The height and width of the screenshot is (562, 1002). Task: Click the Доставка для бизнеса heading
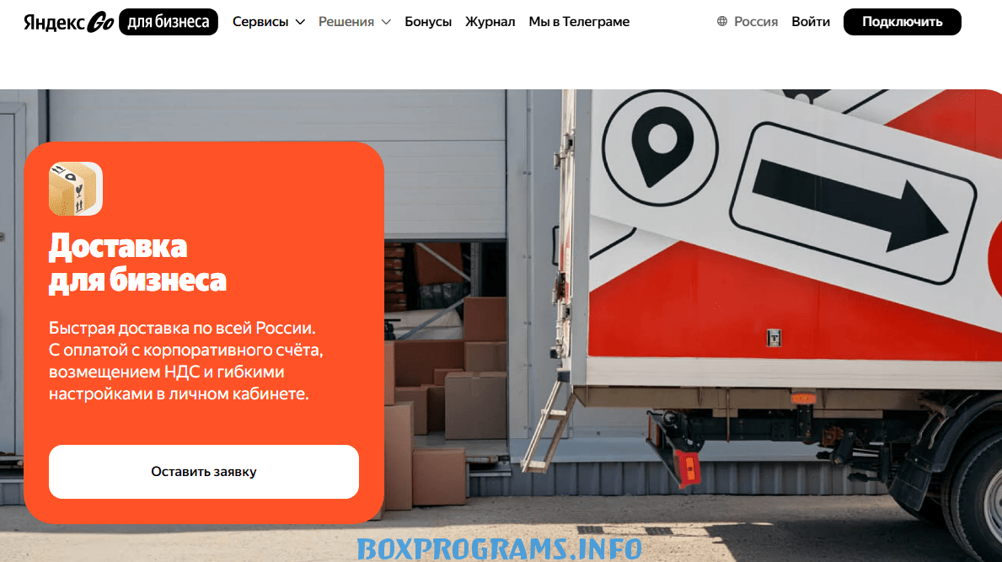137,263
